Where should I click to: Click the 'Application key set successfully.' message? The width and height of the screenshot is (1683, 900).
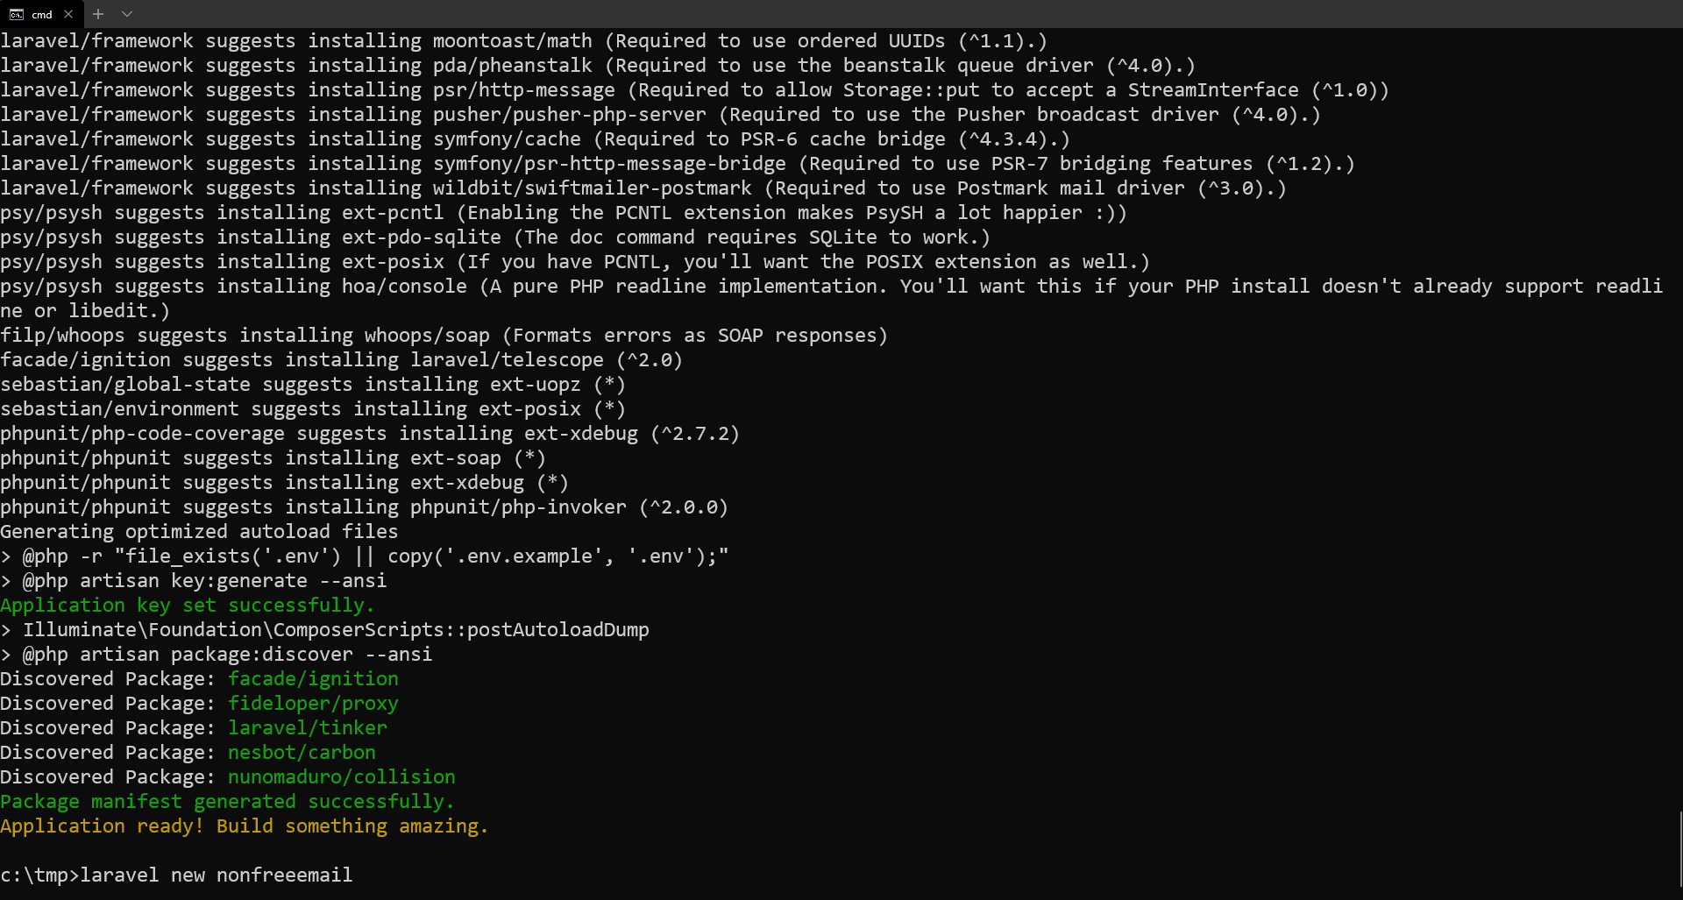tap(187, 605)
